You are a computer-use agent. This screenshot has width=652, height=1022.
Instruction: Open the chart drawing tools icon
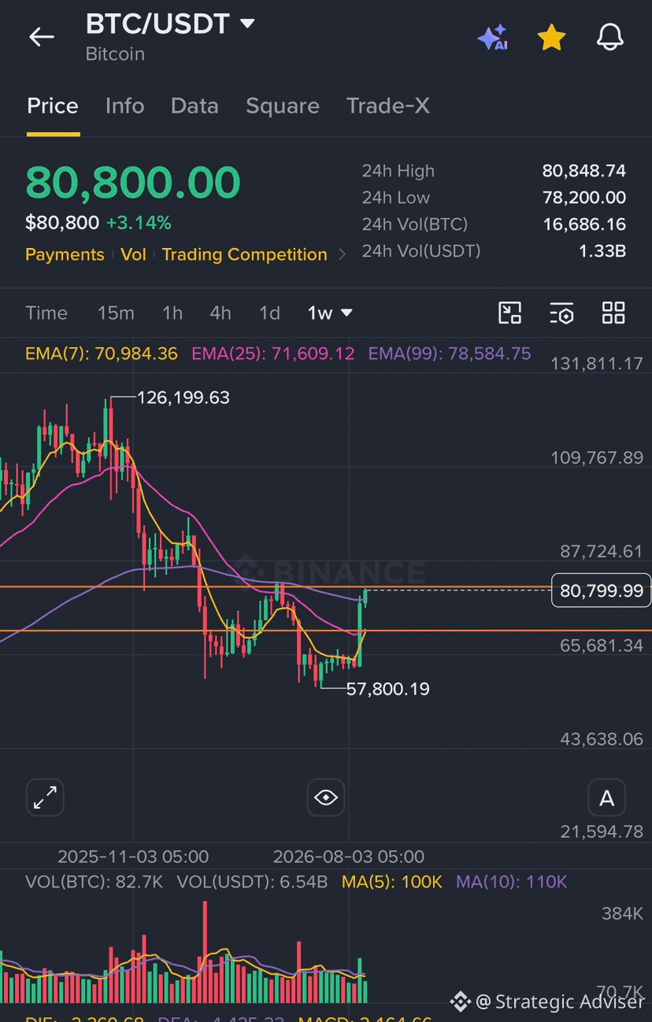(510, 313)
